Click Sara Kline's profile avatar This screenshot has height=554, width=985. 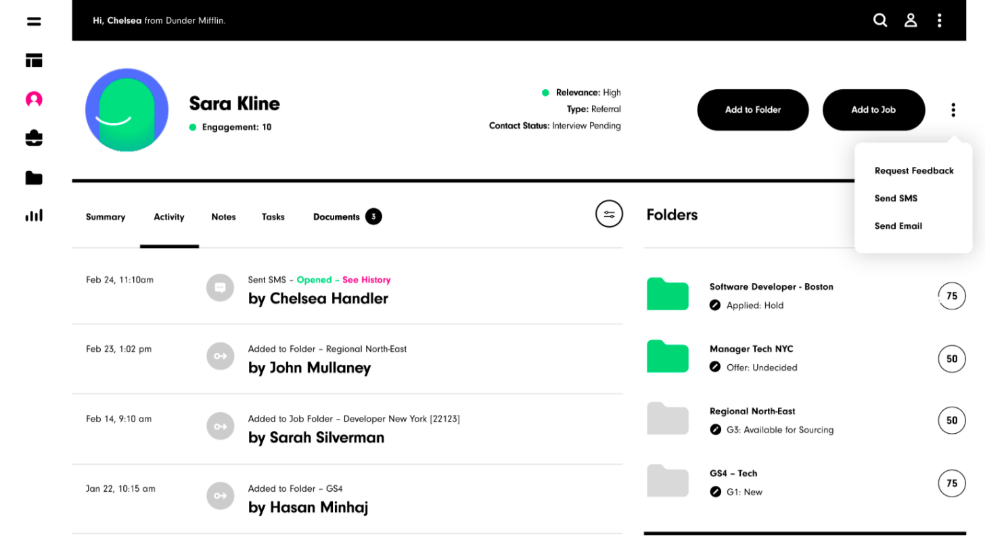(x=127, y=109)
